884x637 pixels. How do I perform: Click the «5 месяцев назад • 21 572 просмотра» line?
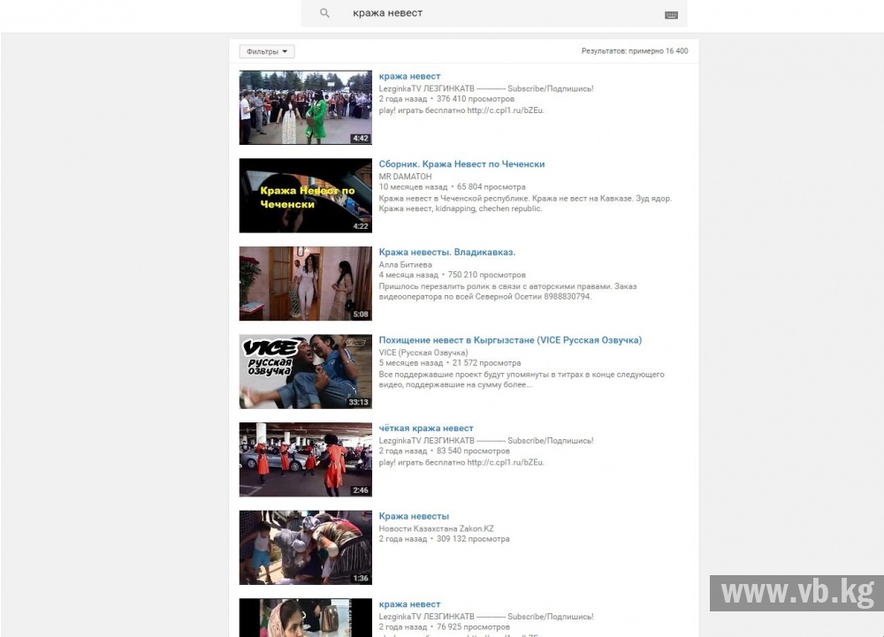click(450, 363)
